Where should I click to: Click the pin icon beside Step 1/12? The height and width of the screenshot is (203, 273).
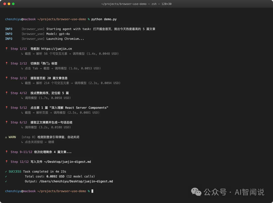click(x=7, y=49)
